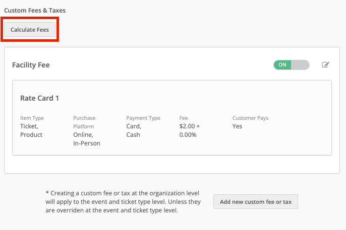Select the Rate Card 1 heading
Image resolution: width=346 pixels, height=230 pixels.
coord(39,98)
